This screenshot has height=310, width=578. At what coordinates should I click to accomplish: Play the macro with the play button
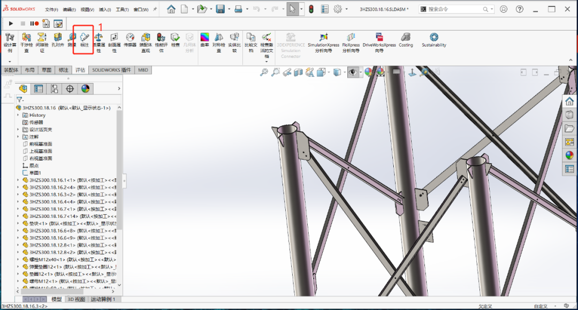click(11, 24)
